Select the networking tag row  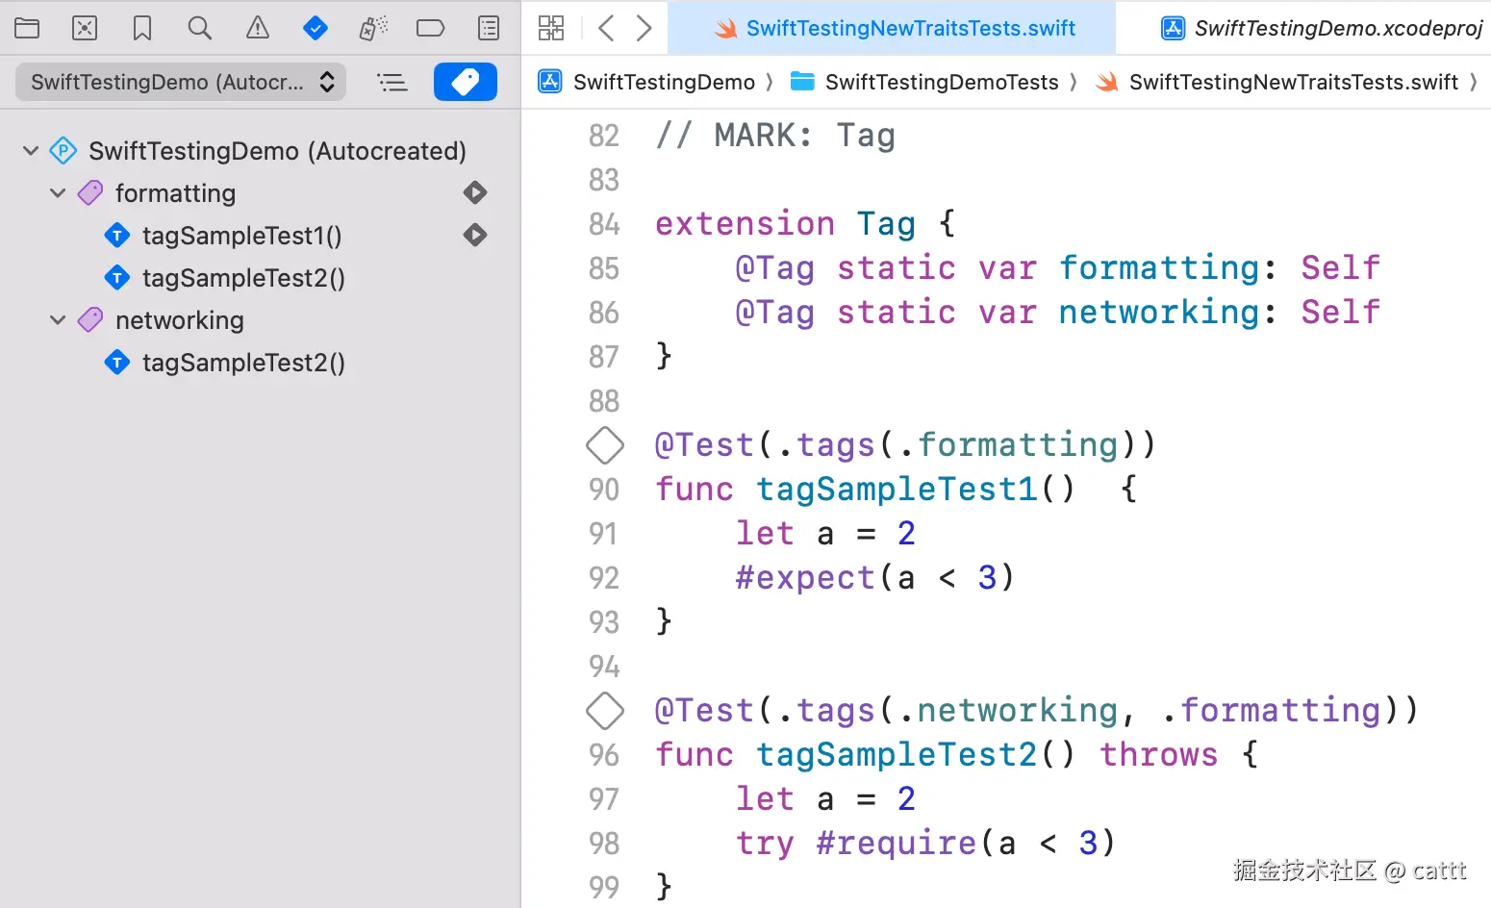(x=260, y=320)
